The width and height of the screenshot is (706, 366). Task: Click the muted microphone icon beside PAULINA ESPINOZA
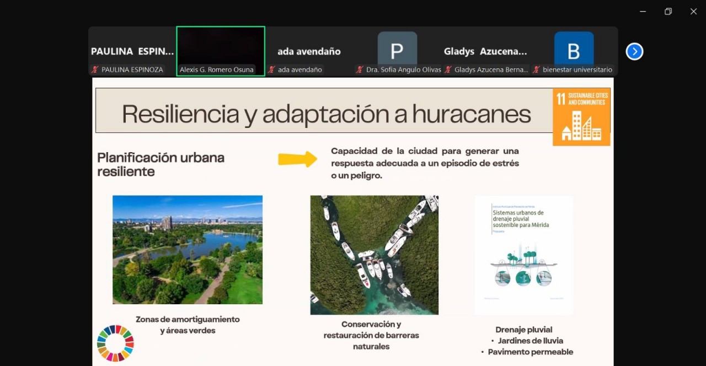(x=94, y=69)
